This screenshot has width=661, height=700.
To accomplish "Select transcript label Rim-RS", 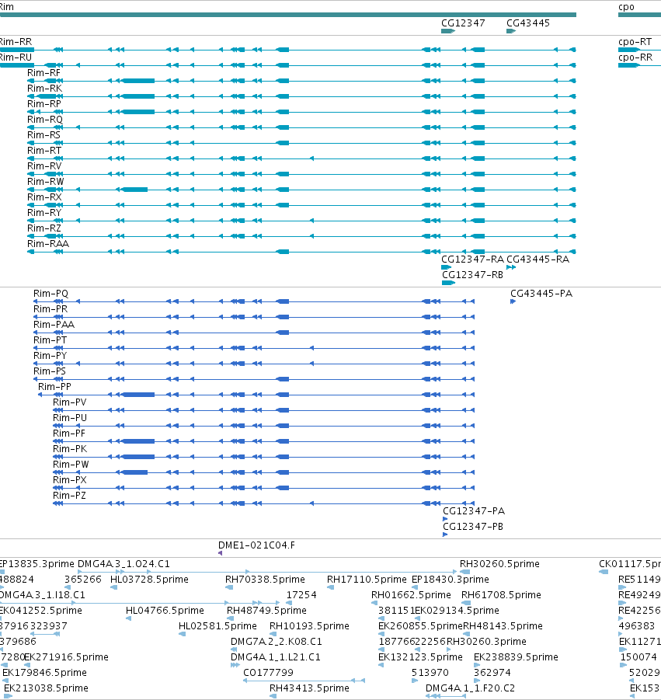I will tap(43, 135).
